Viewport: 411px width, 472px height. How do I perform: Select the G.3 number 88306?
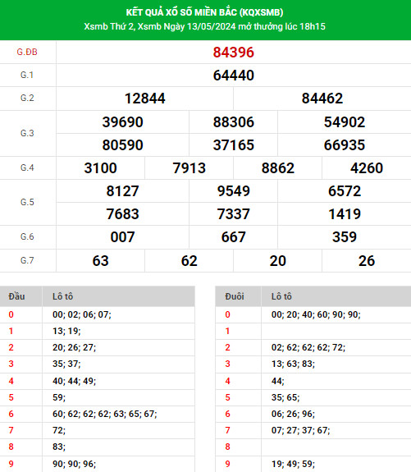click(x=234, y=122)
